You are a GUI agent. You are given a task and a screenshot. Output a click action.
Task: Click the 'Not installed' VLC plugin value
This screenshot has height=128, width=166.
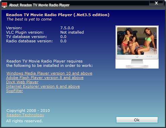(72, 32)
